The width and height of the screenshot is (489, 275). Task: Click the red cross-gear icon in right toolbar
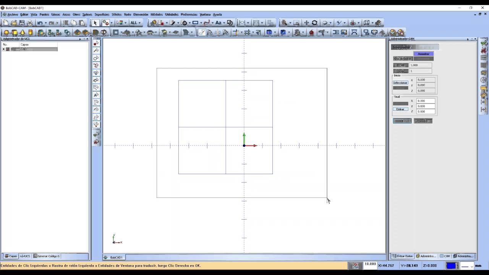[x=484, y=50]
